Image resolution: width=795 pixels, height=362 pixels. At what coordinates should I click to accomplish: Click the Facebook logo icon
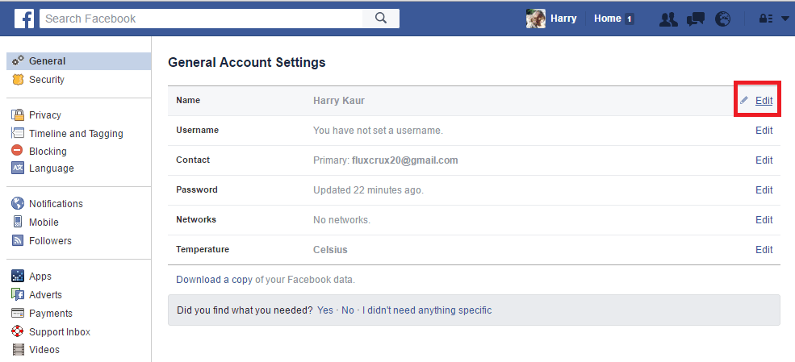[23, 19]
